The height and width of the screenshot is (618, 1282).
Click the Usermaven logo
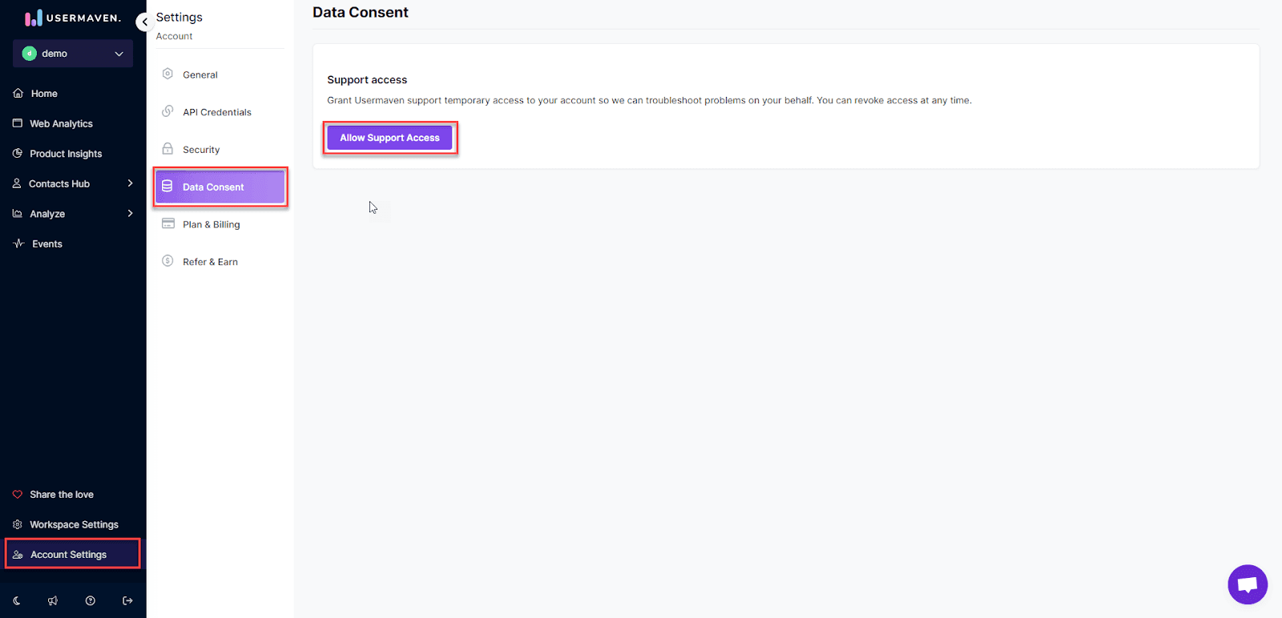click(x=73, y=18)
